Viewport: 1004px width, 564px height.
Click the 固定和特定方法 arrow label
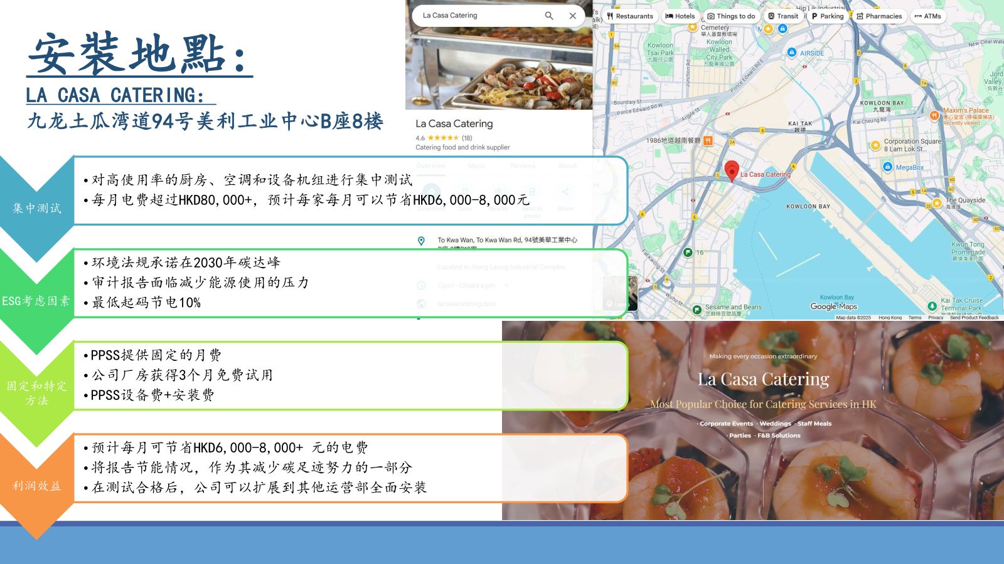pyautogui.click(x=36, y=393)
